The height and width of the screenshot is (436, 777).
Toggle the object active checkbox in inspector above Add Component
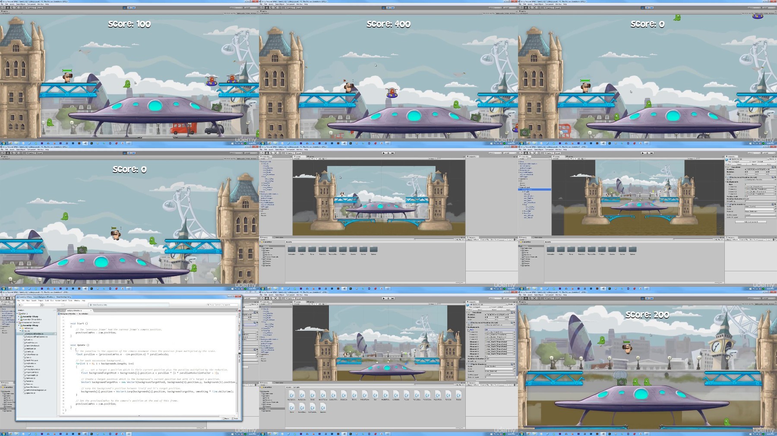click(730, 159)
